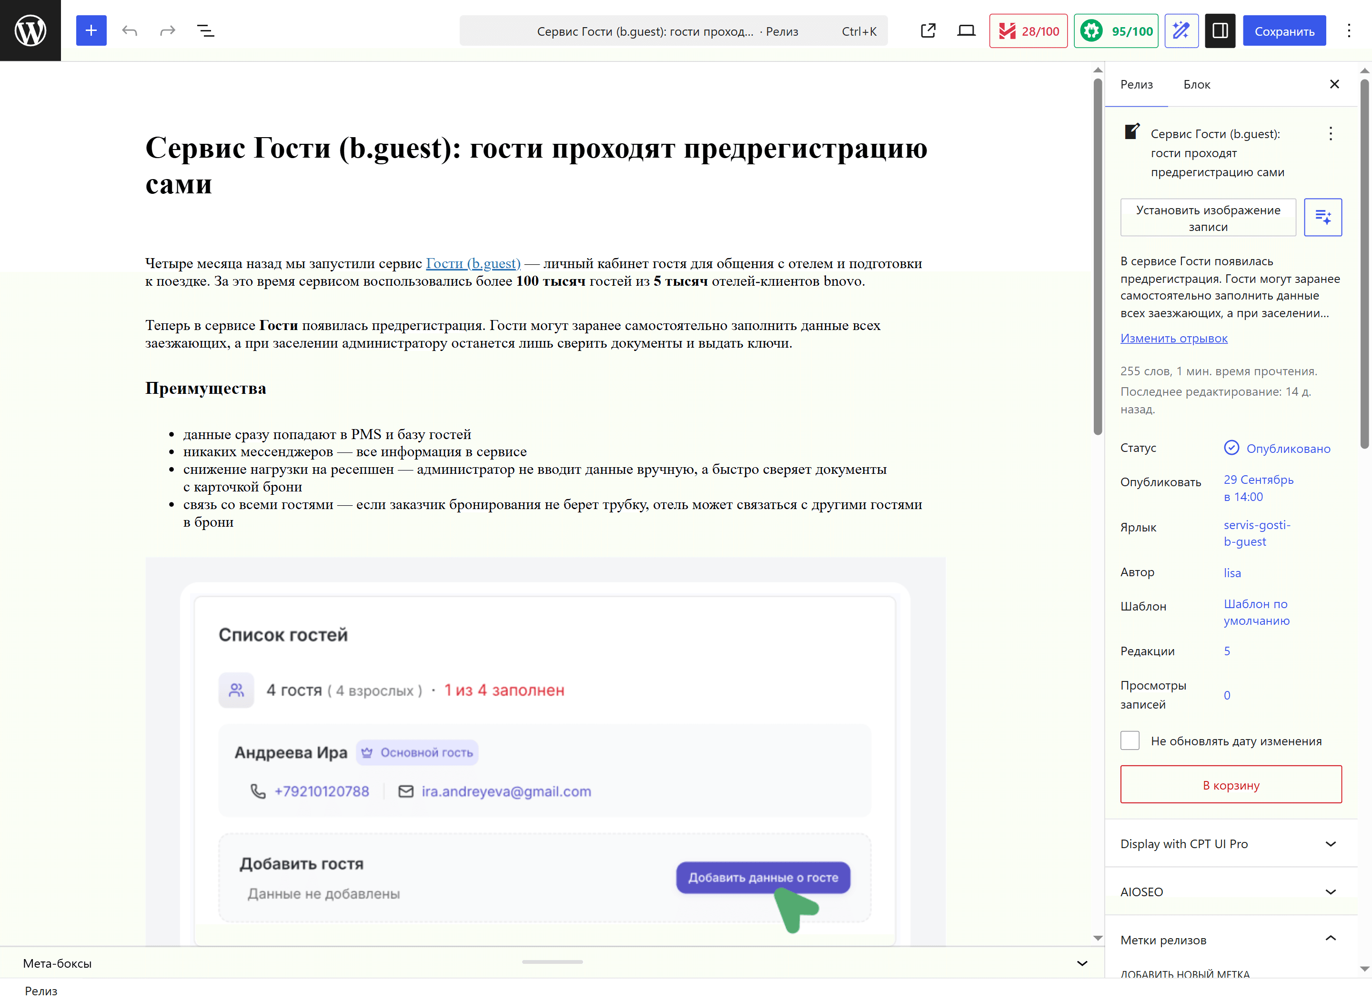This screenshot has height=1001, width=1372.
Task: Redo the last undone change
Action: point(168,30)
